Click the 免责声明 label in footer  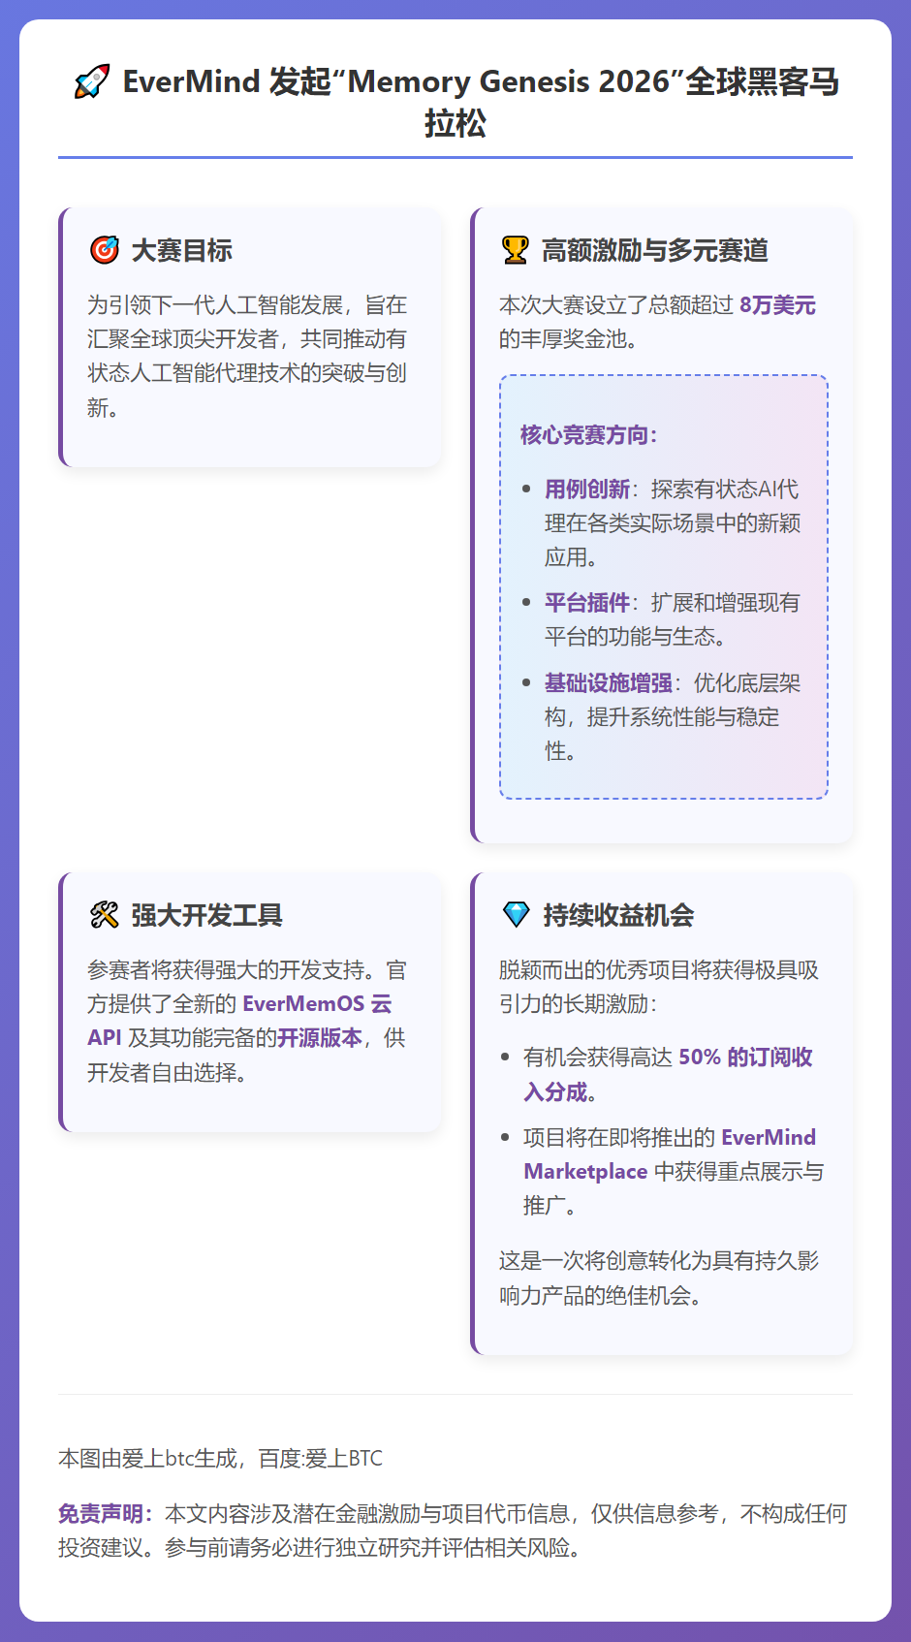tap(107, 1514)
